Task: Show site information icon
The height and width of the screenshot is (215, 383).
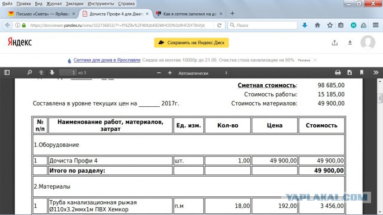Action: pyautogui.click(x=17, y=25)
